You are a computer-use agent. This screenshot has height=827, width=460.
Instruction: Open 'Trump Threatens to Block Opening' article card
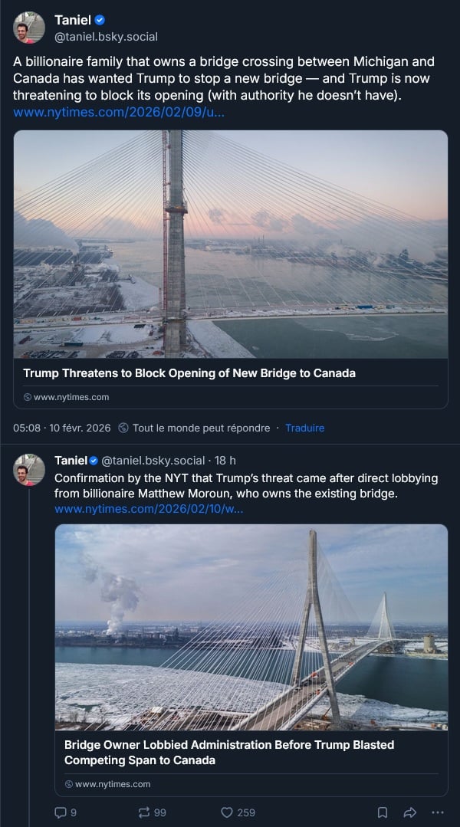click(189, 373)
